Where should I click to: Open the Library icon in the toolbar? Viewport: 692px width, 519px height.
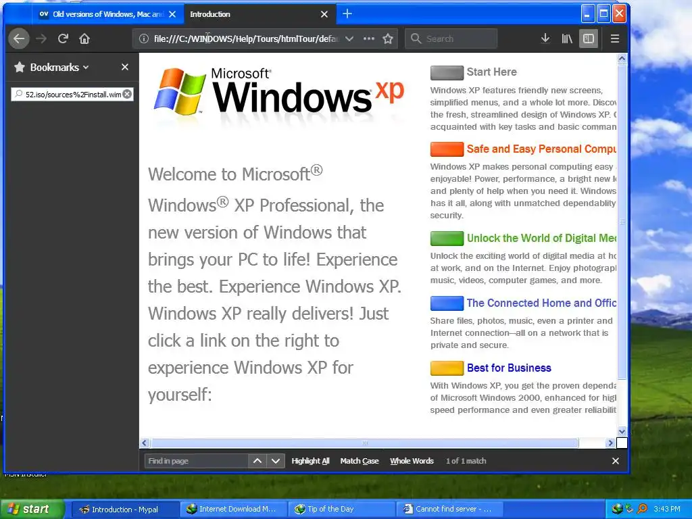(567, 39)
